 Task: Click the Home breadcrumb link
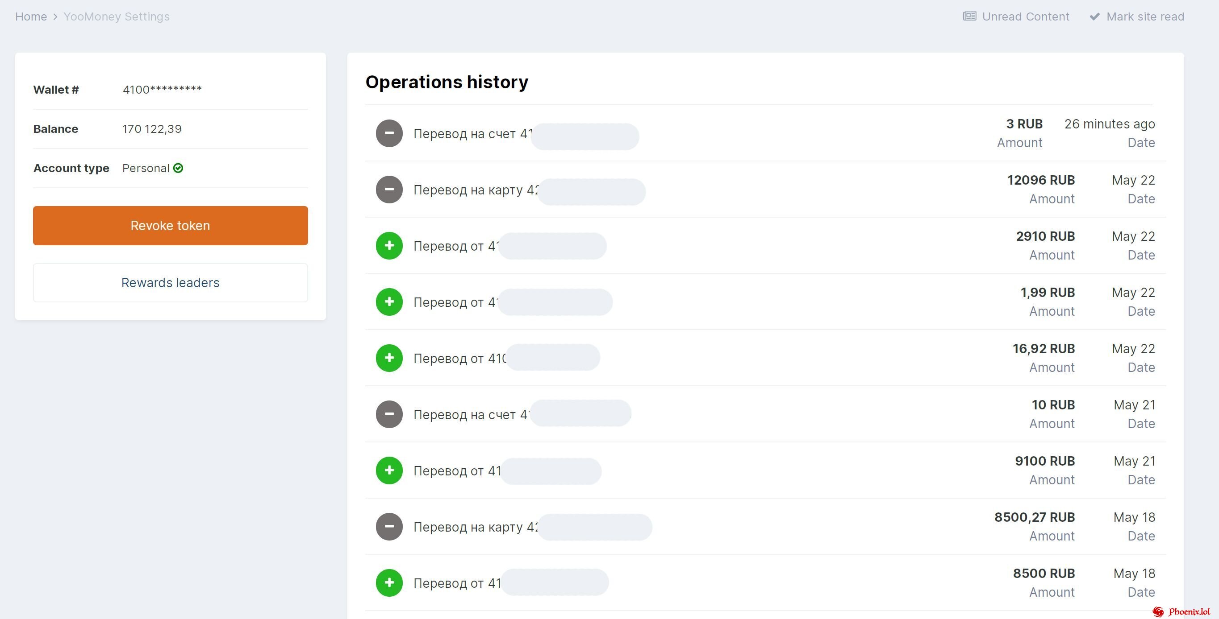coord(31,16)
